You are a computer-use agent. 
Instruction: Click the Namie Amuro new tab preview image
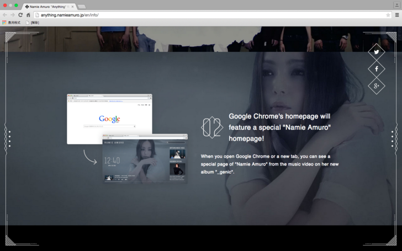[145, 160]
